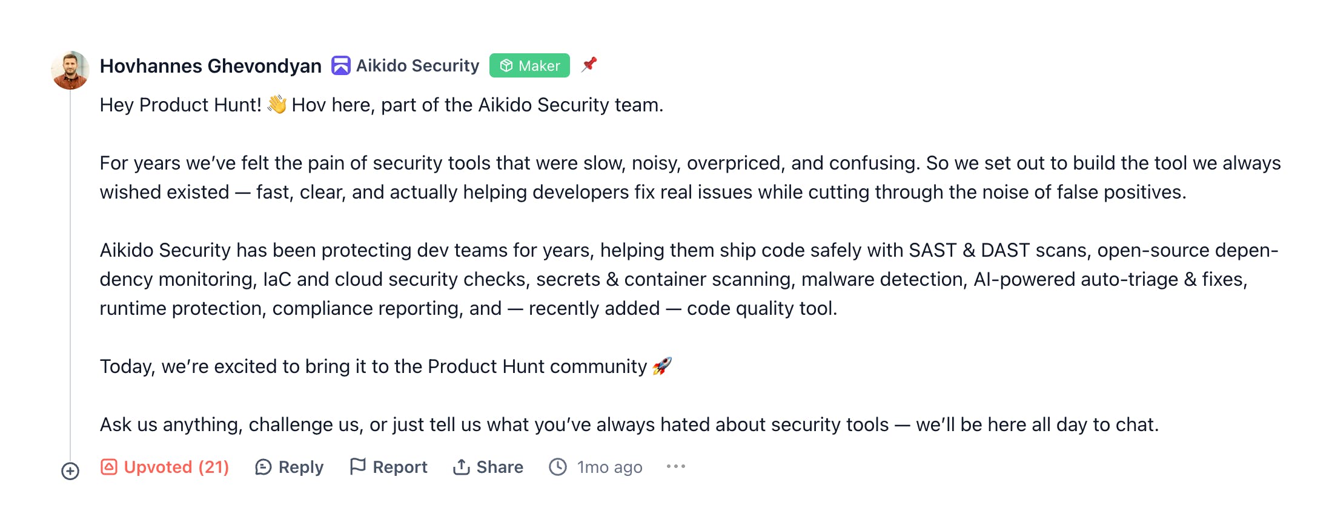Click the clock timestamp icon
Image resolution: width=1332 pixels, height=531 pixels.
(557, 467)
